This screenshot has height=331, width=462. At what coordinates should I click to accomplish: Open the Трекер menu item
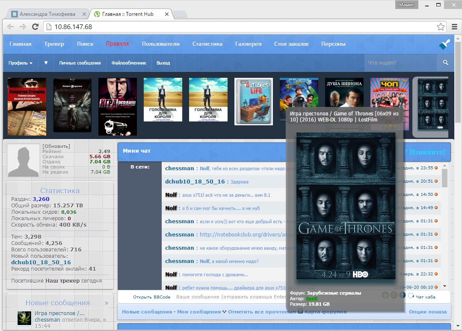coord(54,44)
